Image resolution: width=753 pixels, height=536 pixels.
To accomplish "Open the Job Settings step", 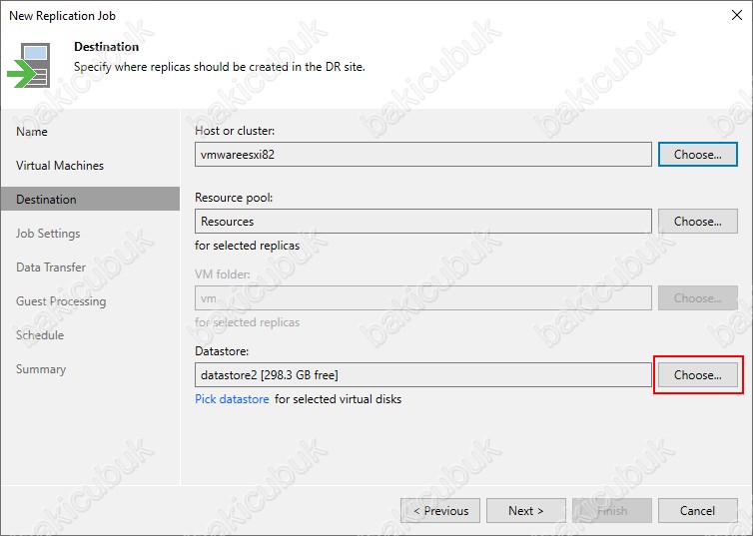I will click(48, 234).
